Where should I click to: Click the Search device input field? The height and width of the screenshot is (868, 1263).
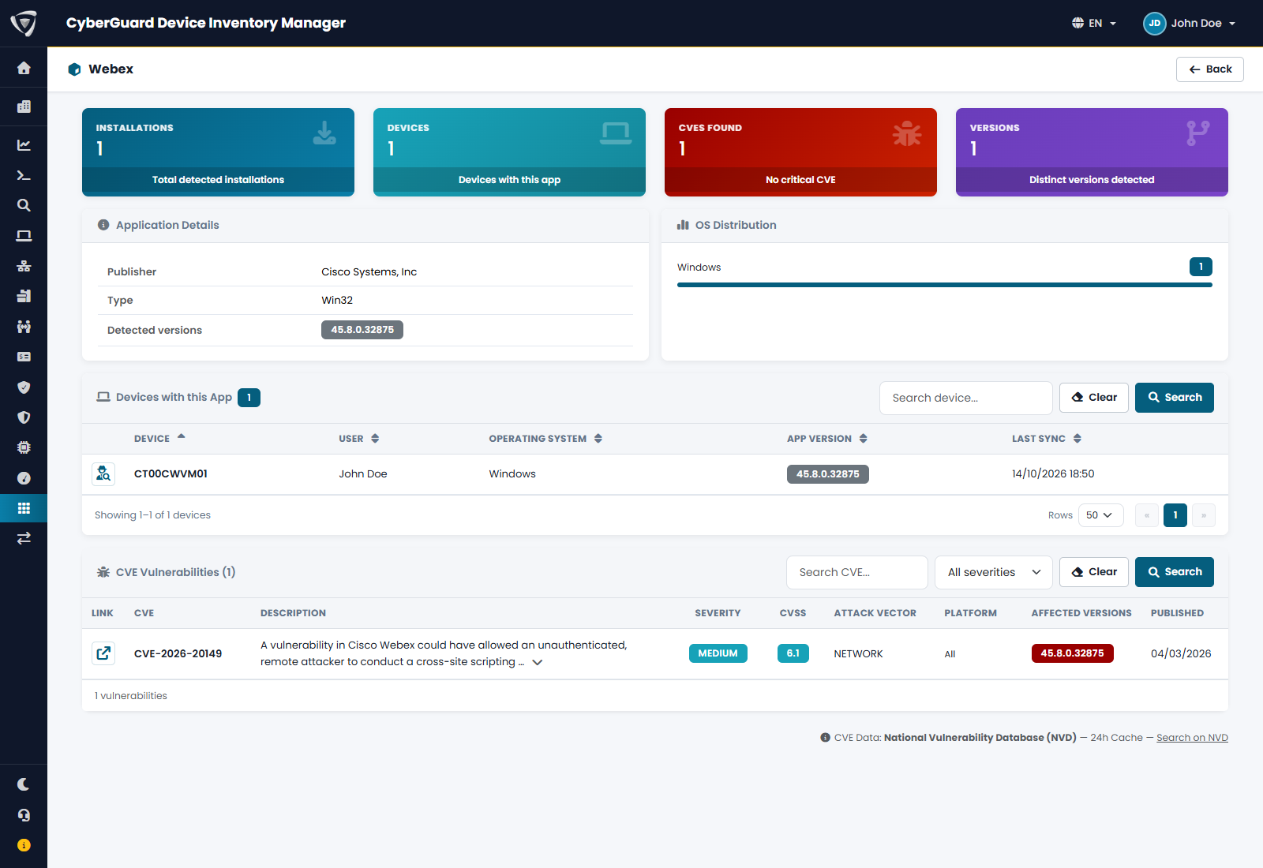[x=966, y=398]
